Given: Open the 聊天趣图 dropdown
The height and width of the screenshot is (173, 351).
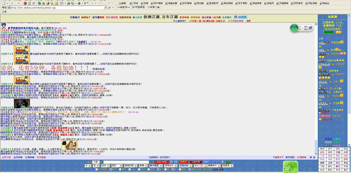Looking at the screenshot, I should pyautogui.click(x=156, y=165).
